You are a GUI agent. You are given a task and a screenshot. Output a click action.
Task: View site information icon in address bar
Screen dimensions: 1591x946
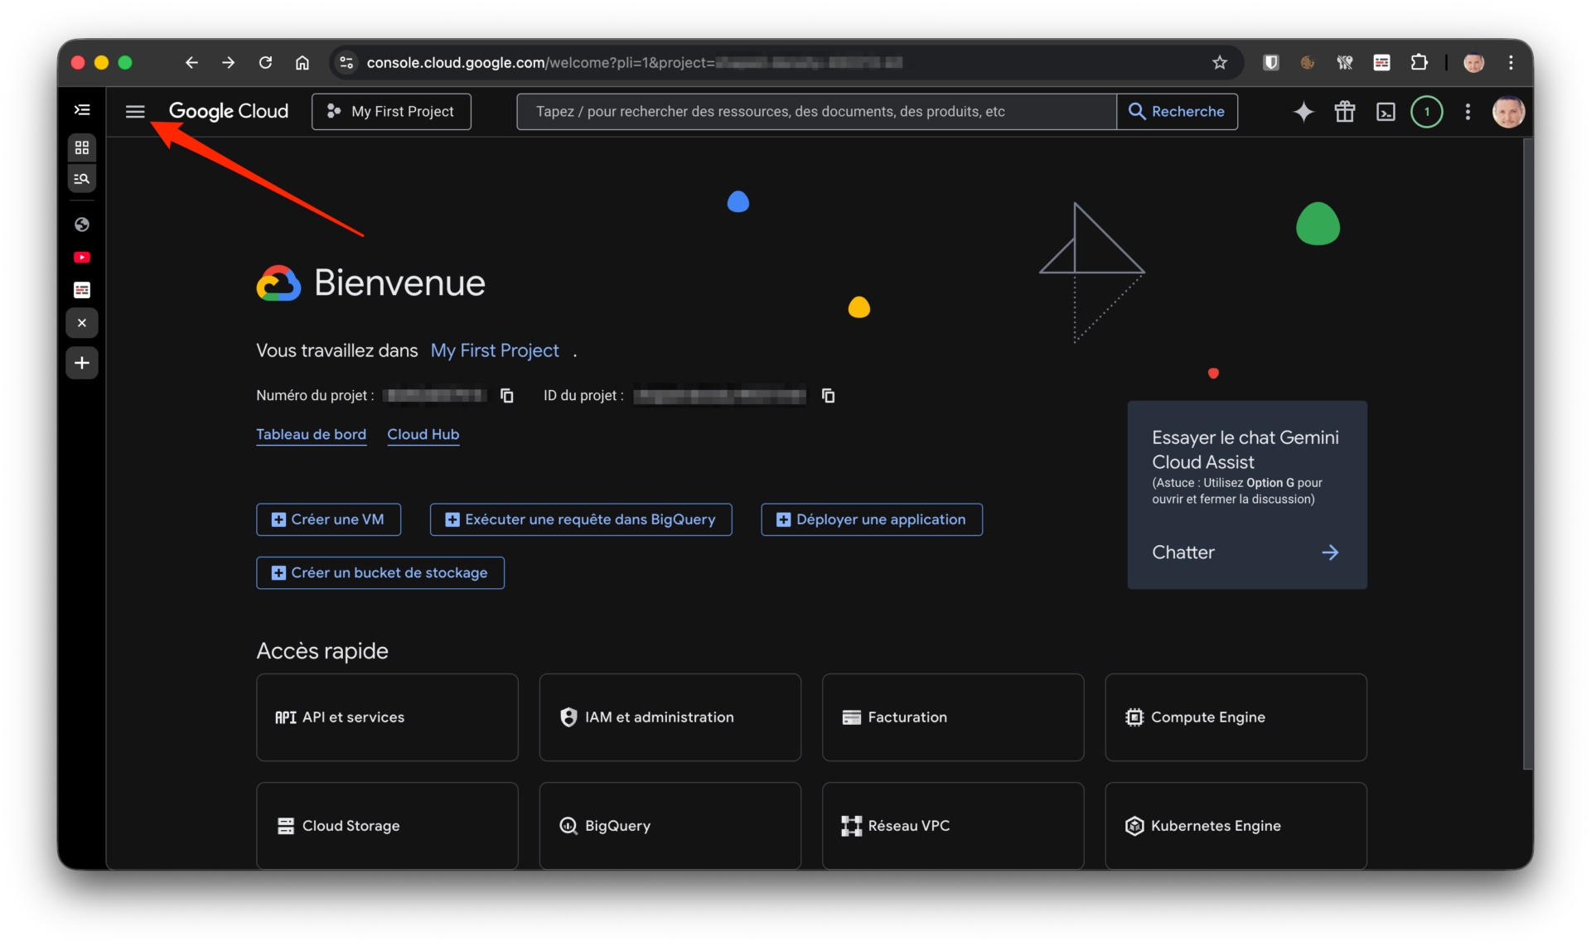point(346,62)
